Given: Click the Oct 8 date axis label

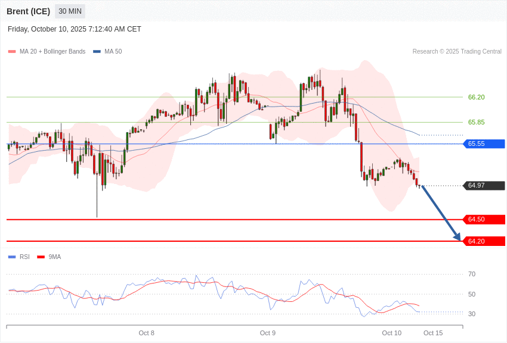Looking at the screenshot, I should click(146, 333).
